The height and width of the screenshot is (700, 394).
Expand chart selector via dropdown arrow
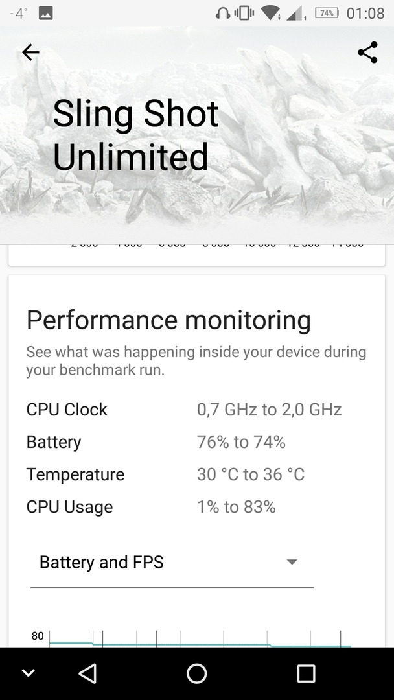(292, 562)
